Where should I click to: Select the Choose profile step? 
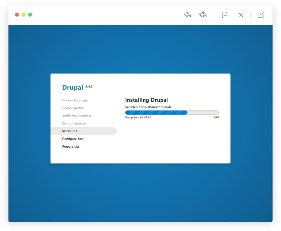click(x=73, y=108)
